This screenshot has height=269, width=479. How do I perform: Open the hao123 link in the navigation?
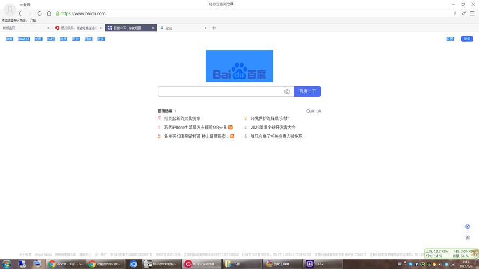(24, 39)
